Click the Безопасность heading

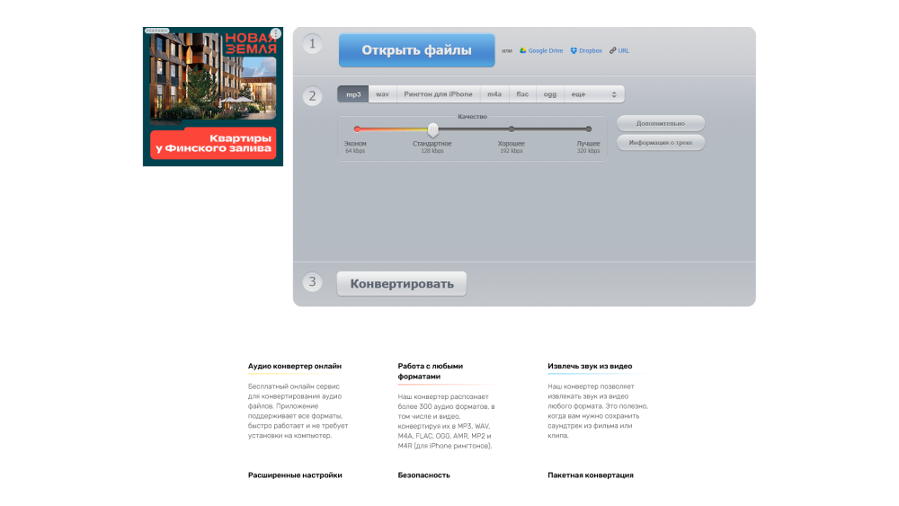point(423,475)
